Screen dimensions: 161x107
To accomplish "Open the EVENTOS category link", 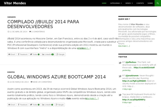I will [x=11, y=72].
